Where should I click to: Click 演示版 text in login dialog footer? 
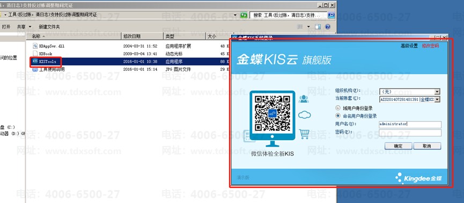[x=243, y=178]
